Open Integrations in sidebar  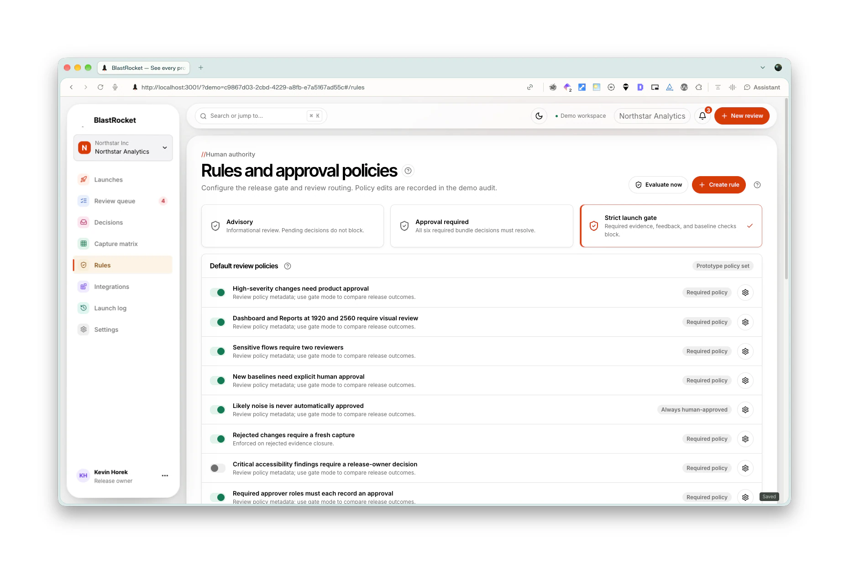coord(123,287)
